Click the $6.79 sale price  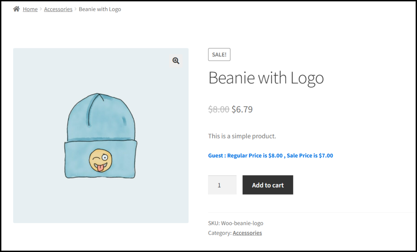pyautogui.click(x=242, y=109)
